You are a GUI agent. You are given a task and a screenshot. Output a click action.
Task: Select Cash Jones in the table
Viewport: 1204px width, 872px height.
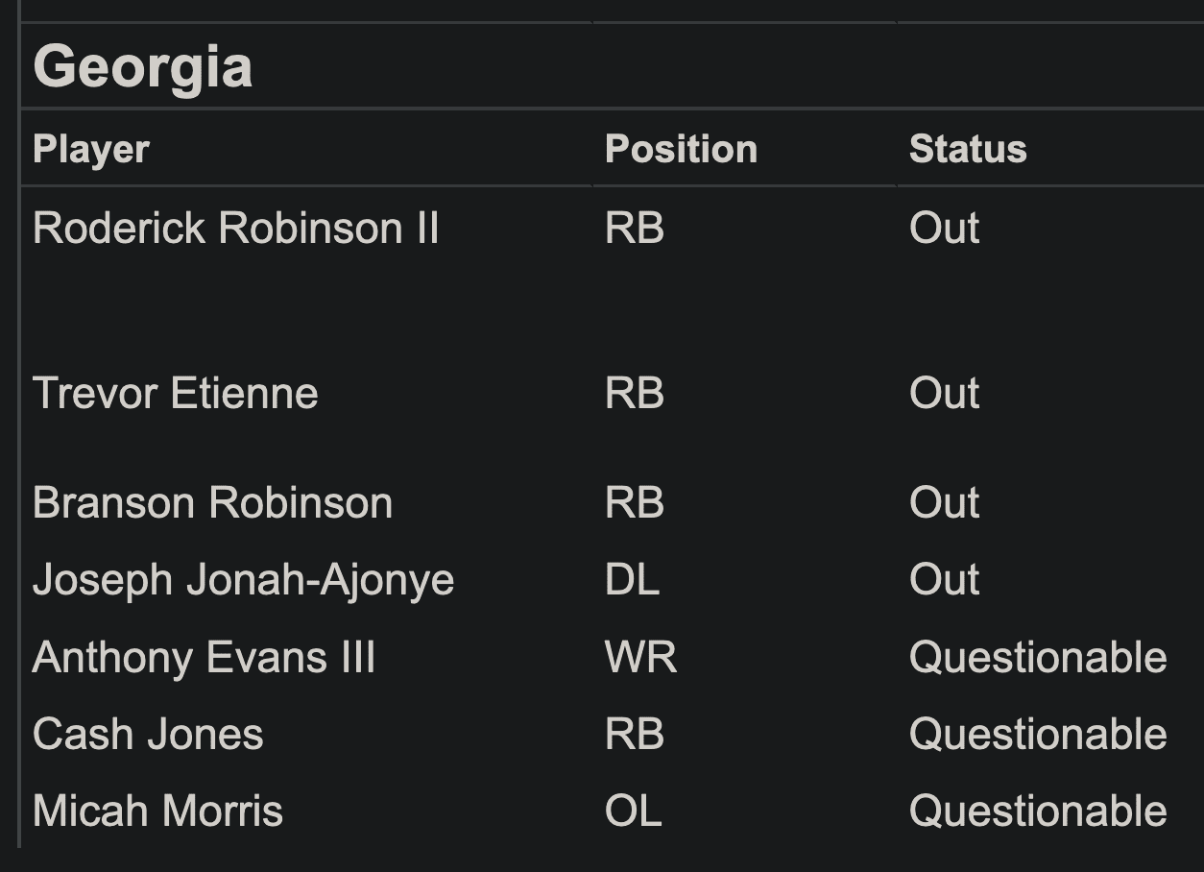pyautogui.click(x=148, y=735)
